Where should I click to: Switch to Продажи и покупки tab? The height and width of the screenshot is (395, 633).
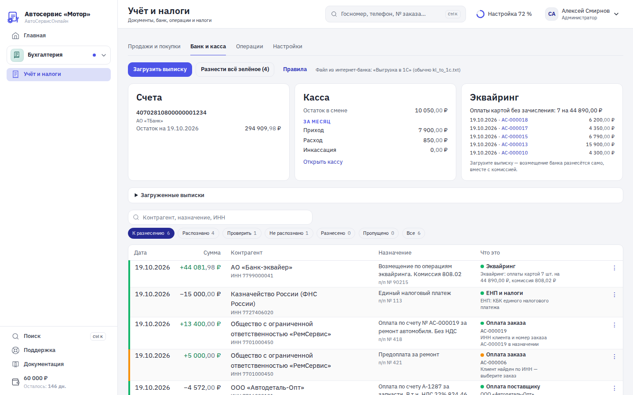point(154,47)
